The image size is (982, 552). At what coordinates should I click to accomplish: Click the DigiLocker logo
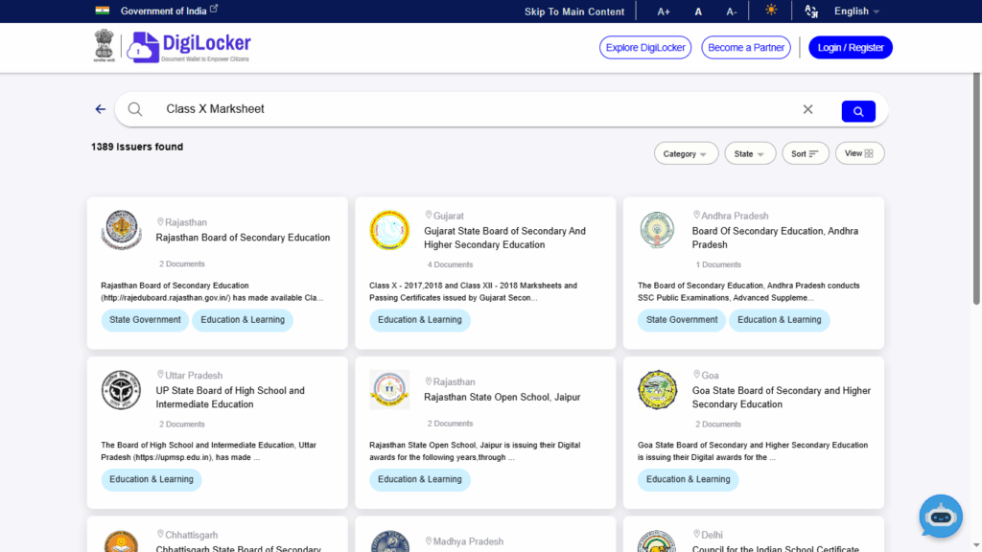[189, 47]
